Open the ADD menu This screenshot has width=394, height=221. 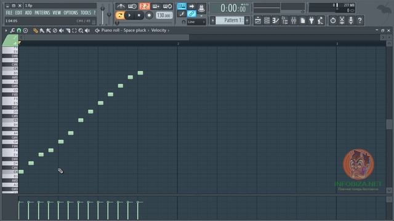coord(28,12)
